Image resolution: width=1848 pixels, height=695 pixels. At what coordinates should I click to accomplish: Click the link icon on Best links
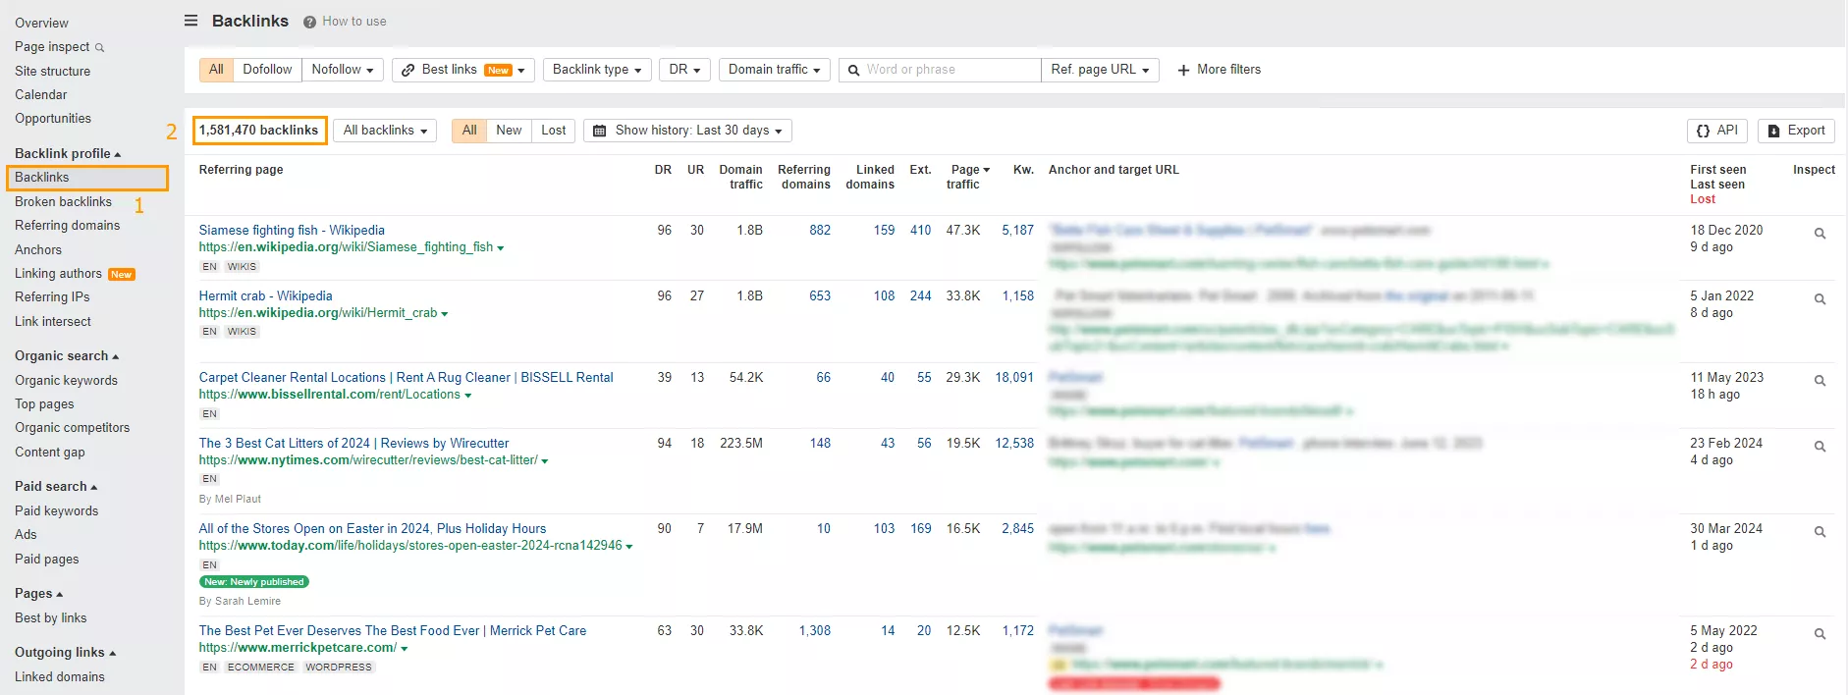coord(408,70)
